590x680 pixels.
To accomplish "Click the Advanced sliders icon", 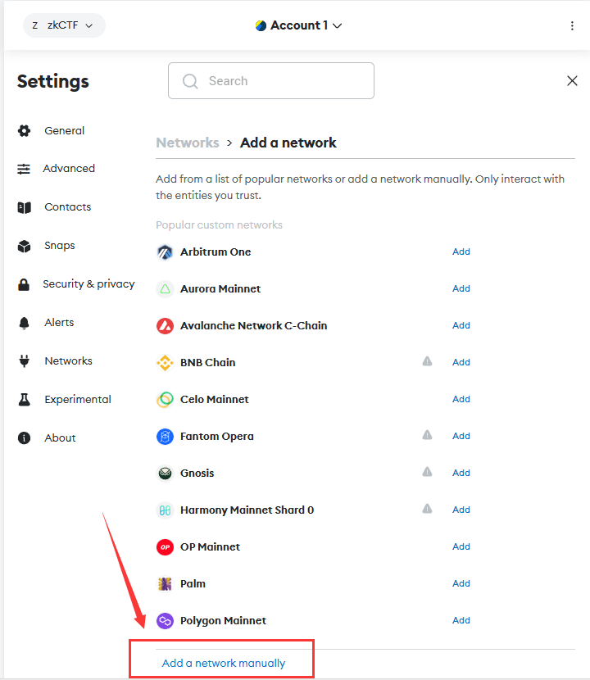I will pyautogui.click(x=24, y=169).
